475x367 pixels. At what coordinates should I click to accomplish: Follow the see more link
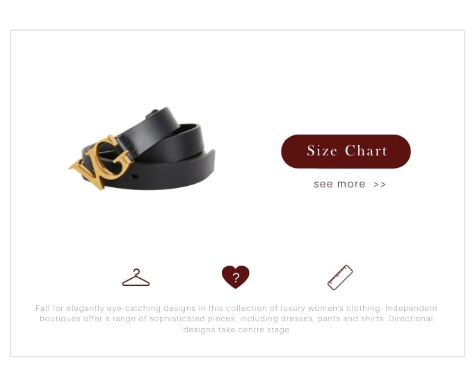350,184
